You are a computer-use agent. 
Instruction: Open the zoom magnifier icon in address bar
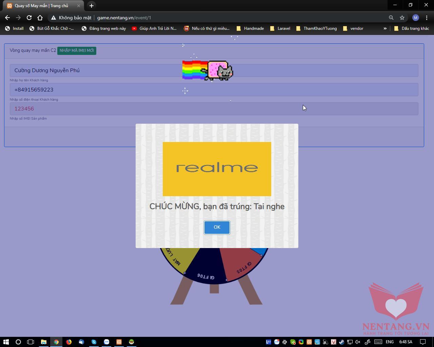391,18
